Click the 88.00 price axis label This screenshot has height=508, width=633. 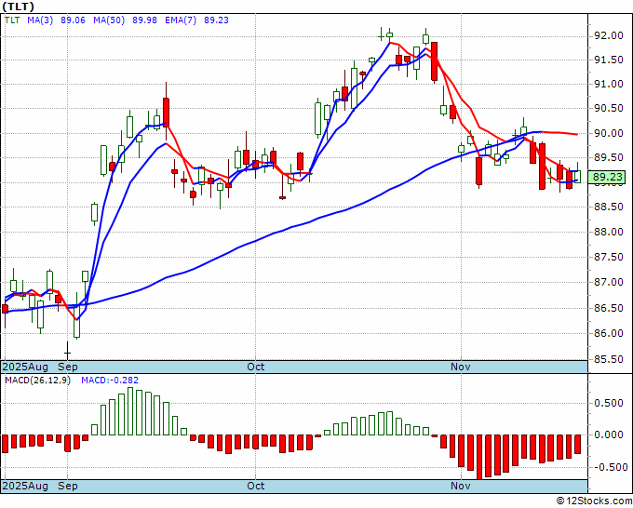(609, 232)
